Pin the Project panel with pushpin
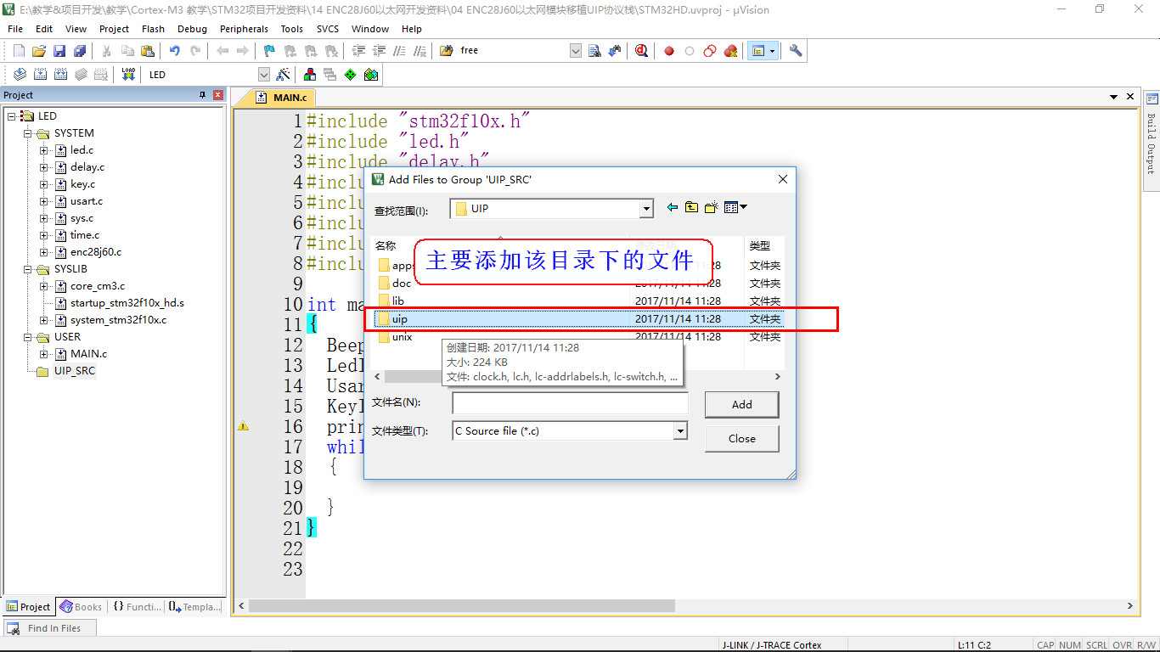The height and width of the screenshot is (652, 1160). pyautogui.click(x=203, y=95)
